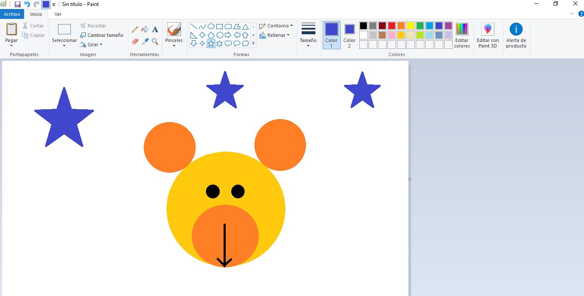Switch to the Ver tab
Viewport: 584px width, 296px height.
(x=57, y=14)
